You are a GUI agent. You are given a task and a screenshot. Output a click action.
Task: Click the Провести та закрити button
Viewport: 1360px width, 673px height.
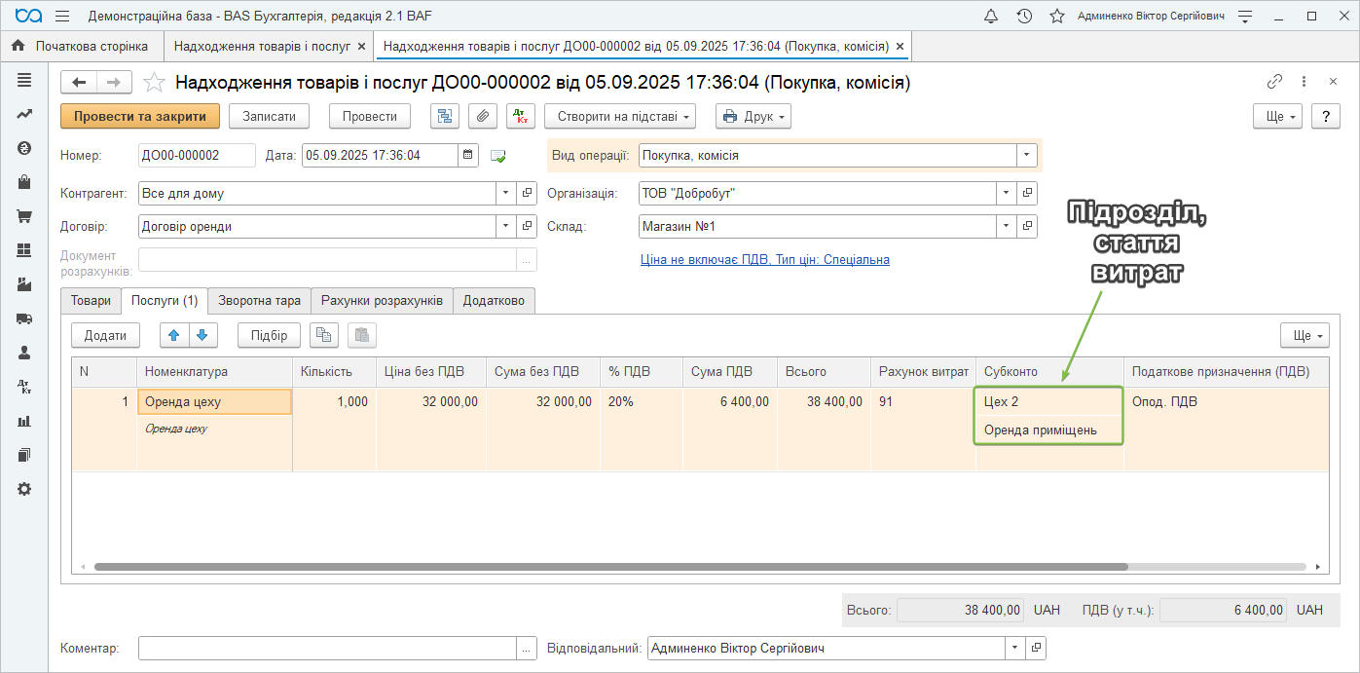(x=140, y=116)
